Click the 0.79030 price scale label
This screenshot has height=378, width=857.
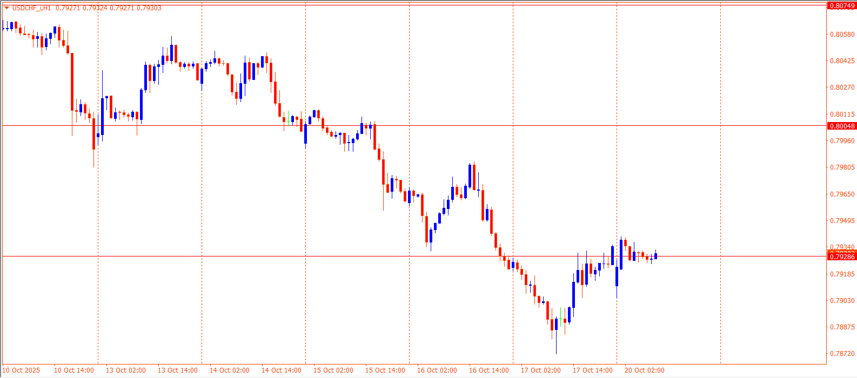842,301
